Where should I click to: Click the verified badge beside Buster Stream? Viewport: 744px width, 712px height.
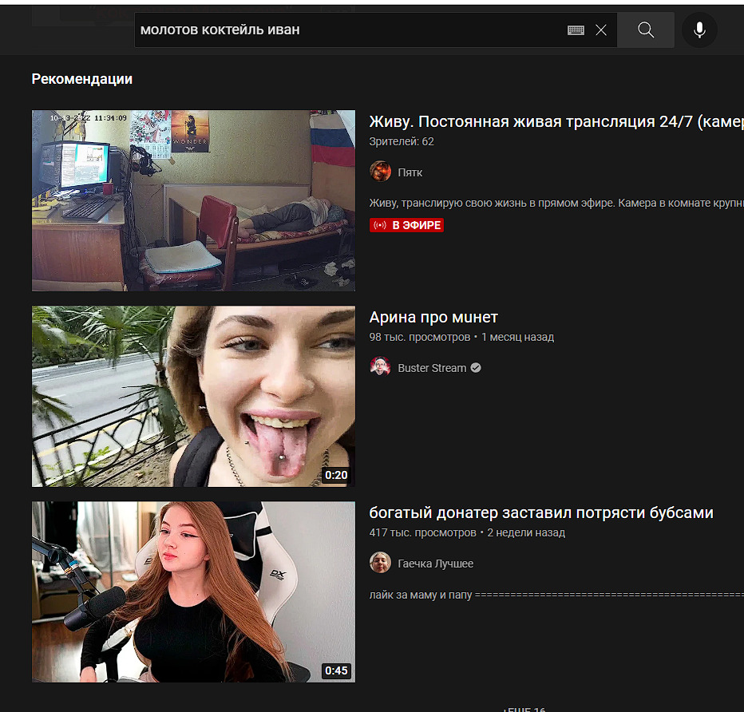click(x=476, y=368)
